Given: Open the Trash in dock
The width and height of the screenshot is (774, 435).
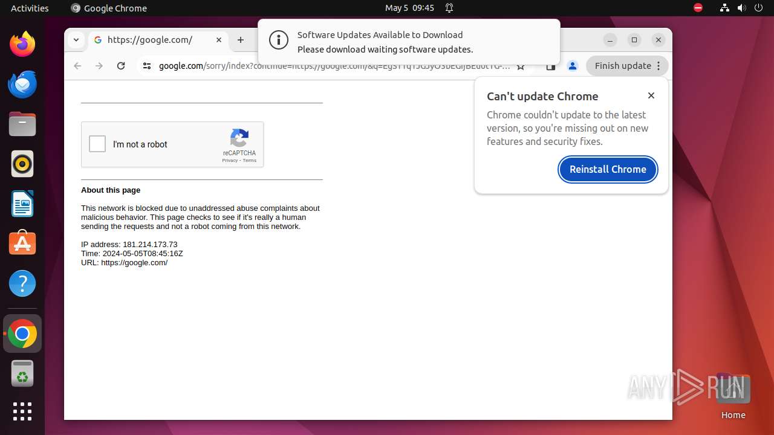Looking at the screenshot, I should click(x=22, y=373).
